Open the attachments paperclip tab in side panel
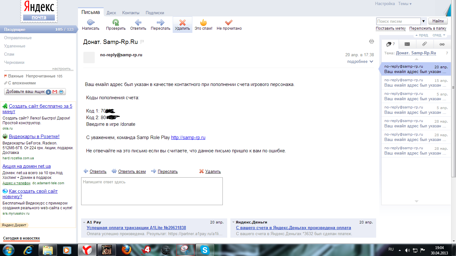Viewport: 456px width, 256px height. pyautogui.click(x=425, y=44)
